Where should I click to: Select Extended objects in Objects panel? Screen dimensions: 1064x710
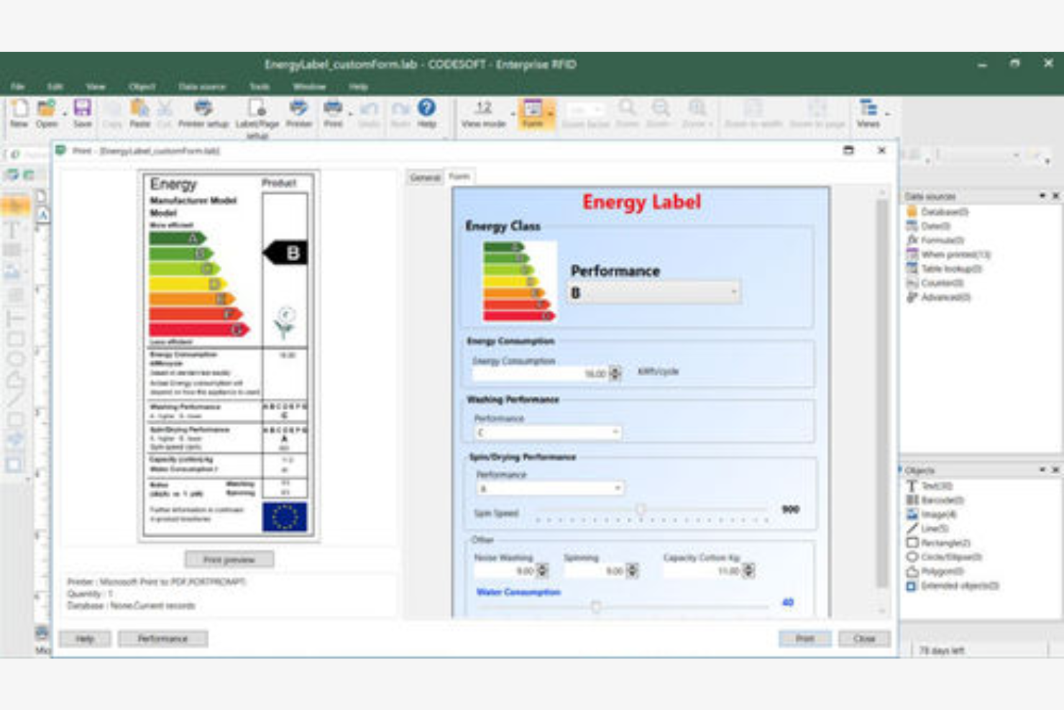(953, 586)
